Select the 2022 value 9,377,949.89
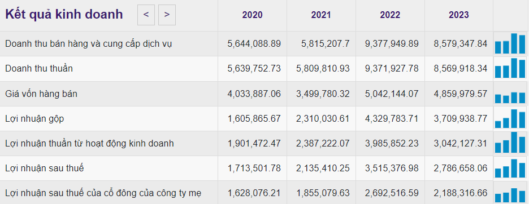The height and width of the screenshot is (204, 529). [392, 44]
